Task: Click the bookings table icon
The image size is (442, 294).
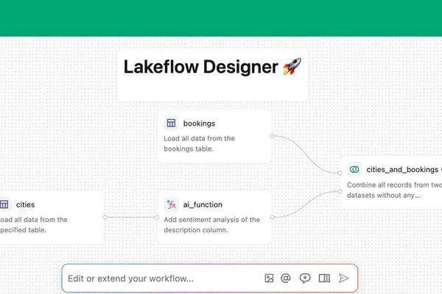Action: tap(171, 123)
